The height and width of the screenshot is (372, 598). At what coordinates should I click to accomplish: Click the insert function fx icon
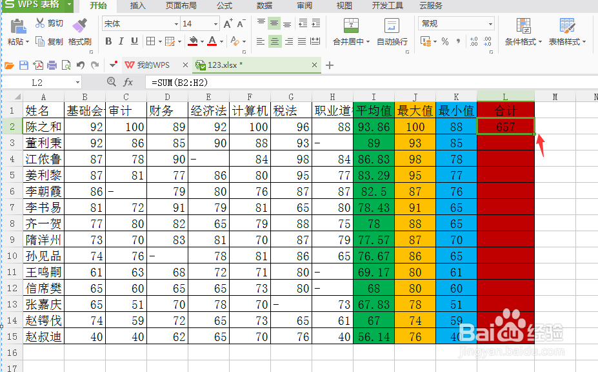click(x=128, y=82)
